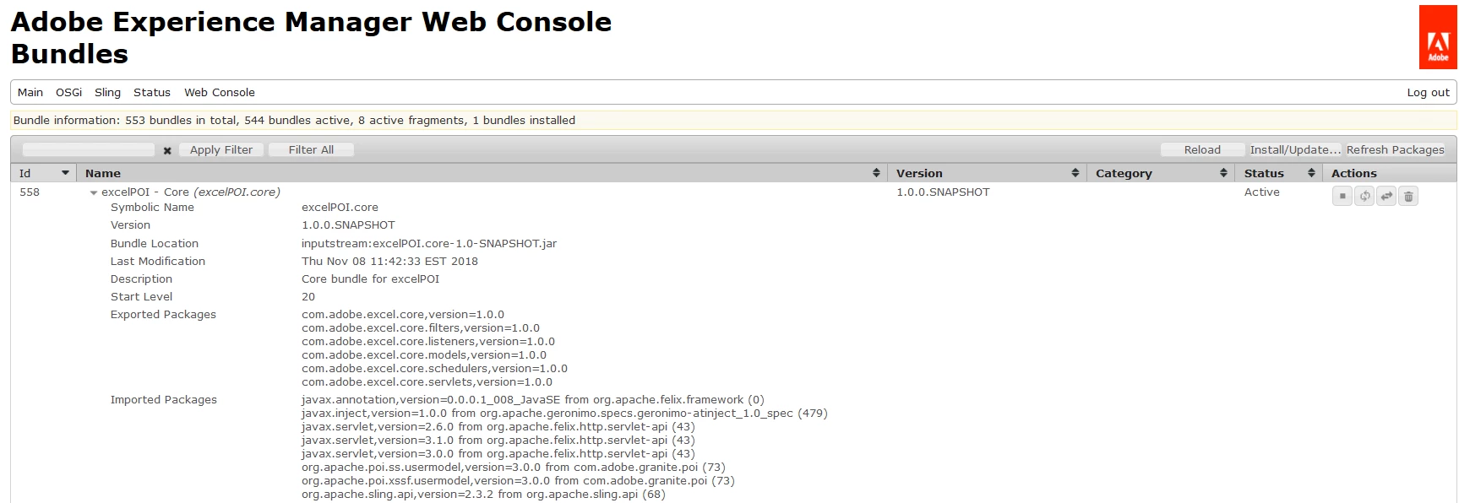Click exported package com.adobe.excel.core.servlets
Screen dimensions: 1459x503
[427, 382]
